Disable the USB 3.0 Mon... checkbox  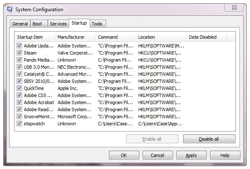[19, 67]
